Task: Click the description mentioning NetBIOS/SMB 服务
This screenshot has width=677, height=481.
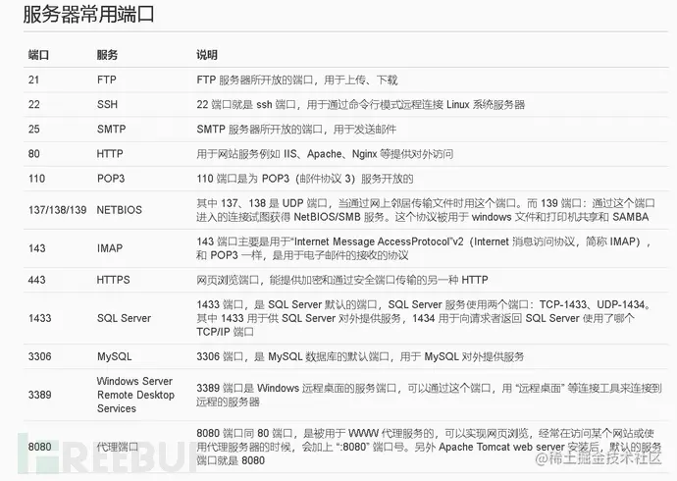Action: (x=426, y=210)
